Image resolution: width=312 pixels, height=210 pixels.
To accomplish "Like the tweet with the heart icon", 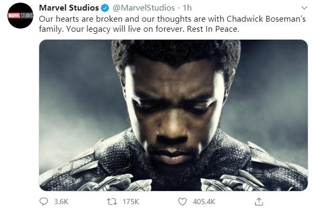I will pos(182,202).
